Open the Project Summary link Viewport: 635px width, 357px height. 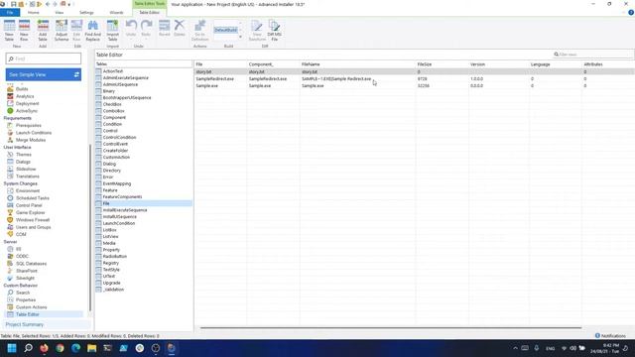24,324
